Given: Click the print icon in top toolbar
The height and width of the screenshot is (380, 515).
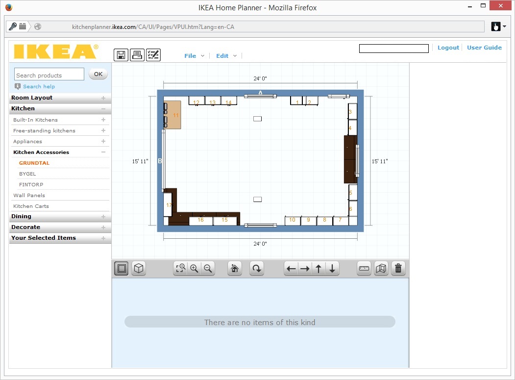Looking at the screenshot, I should click(x=137, y=55).
